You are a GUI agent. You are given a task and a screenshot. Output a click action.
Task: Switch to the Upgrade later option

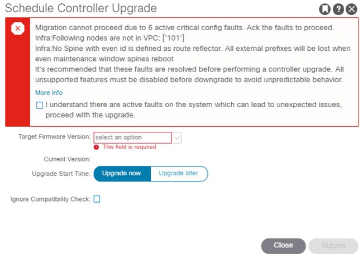point(179,174)
